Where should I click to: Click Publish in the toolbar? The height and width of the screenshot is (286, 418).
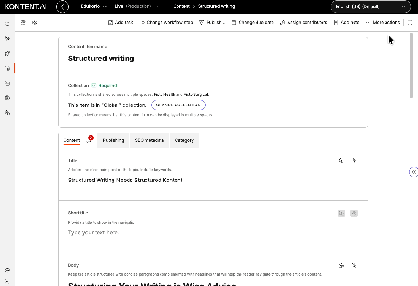click(x=211, y=23)
